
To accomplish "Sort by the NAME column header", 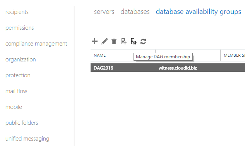I will [x=100, y=55].
